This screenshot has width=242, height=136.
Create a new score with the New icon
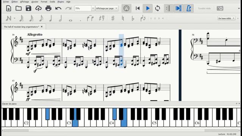(x=8, y=8)
